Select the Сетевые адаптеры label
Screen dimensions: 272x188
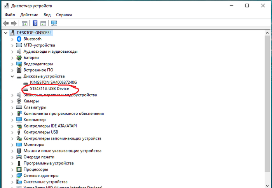[x=41, y=176]
